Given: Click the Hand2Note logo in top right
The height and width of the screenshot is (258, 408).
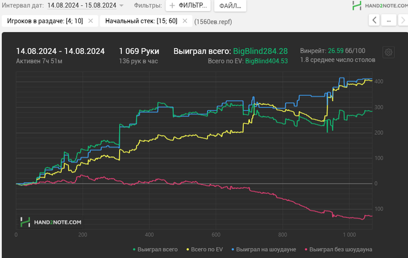Looking at the screenshot, I should (380, 5).
